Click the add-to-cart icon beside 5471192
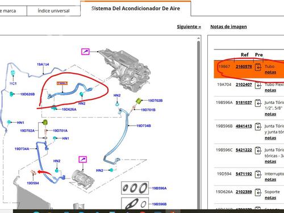The width and height of the screenshot is (284, 213). point(258,174)
